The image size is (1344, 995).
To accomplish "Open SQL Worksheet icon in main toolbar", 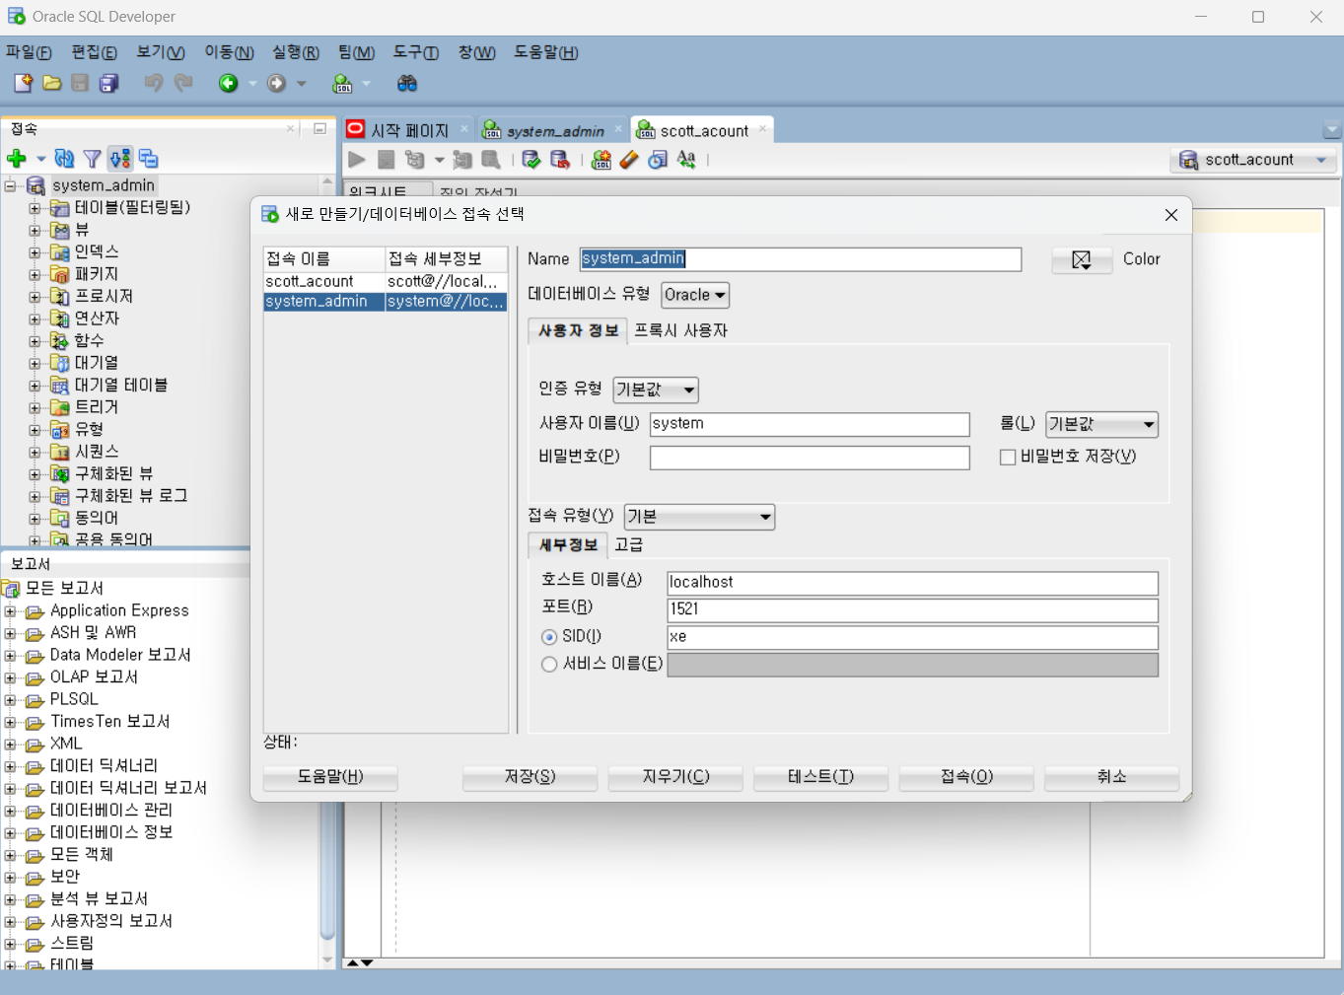I will (x=342, y=84).
